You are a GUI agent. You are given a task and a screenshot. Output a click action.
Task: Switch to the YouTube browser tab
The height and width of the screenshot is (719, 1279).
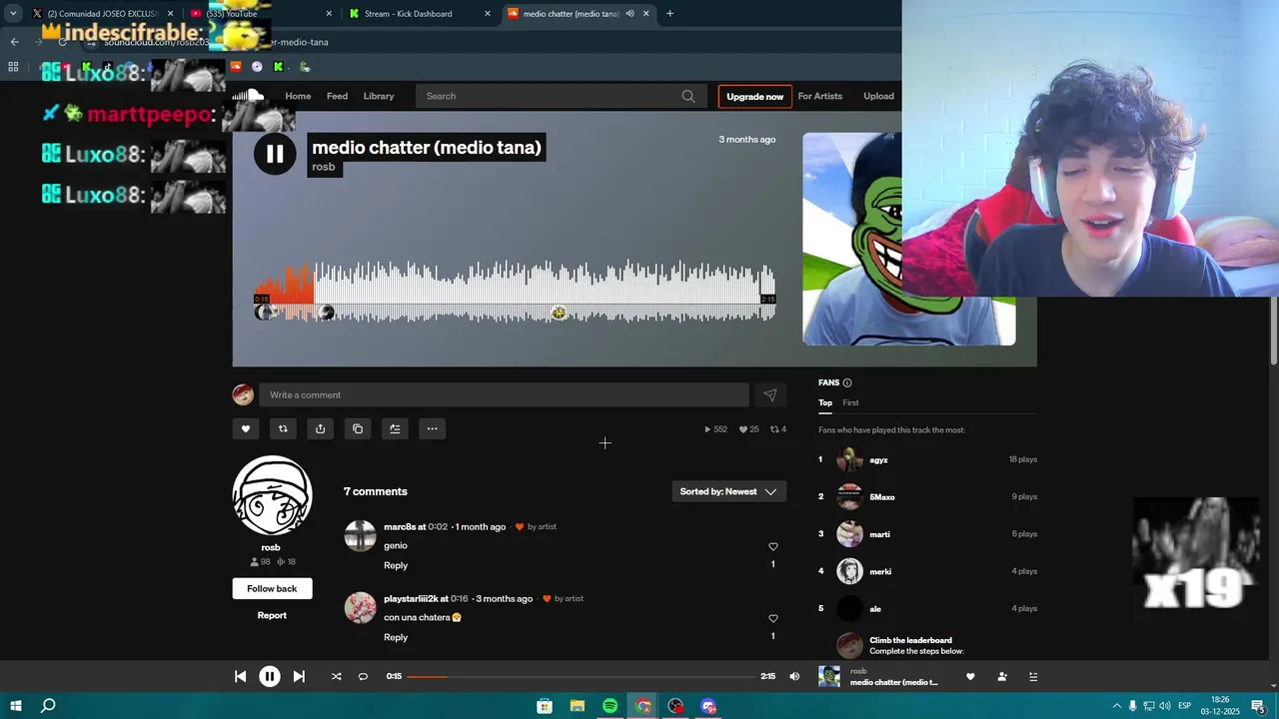pyautogui.click(x=260, y=14)
